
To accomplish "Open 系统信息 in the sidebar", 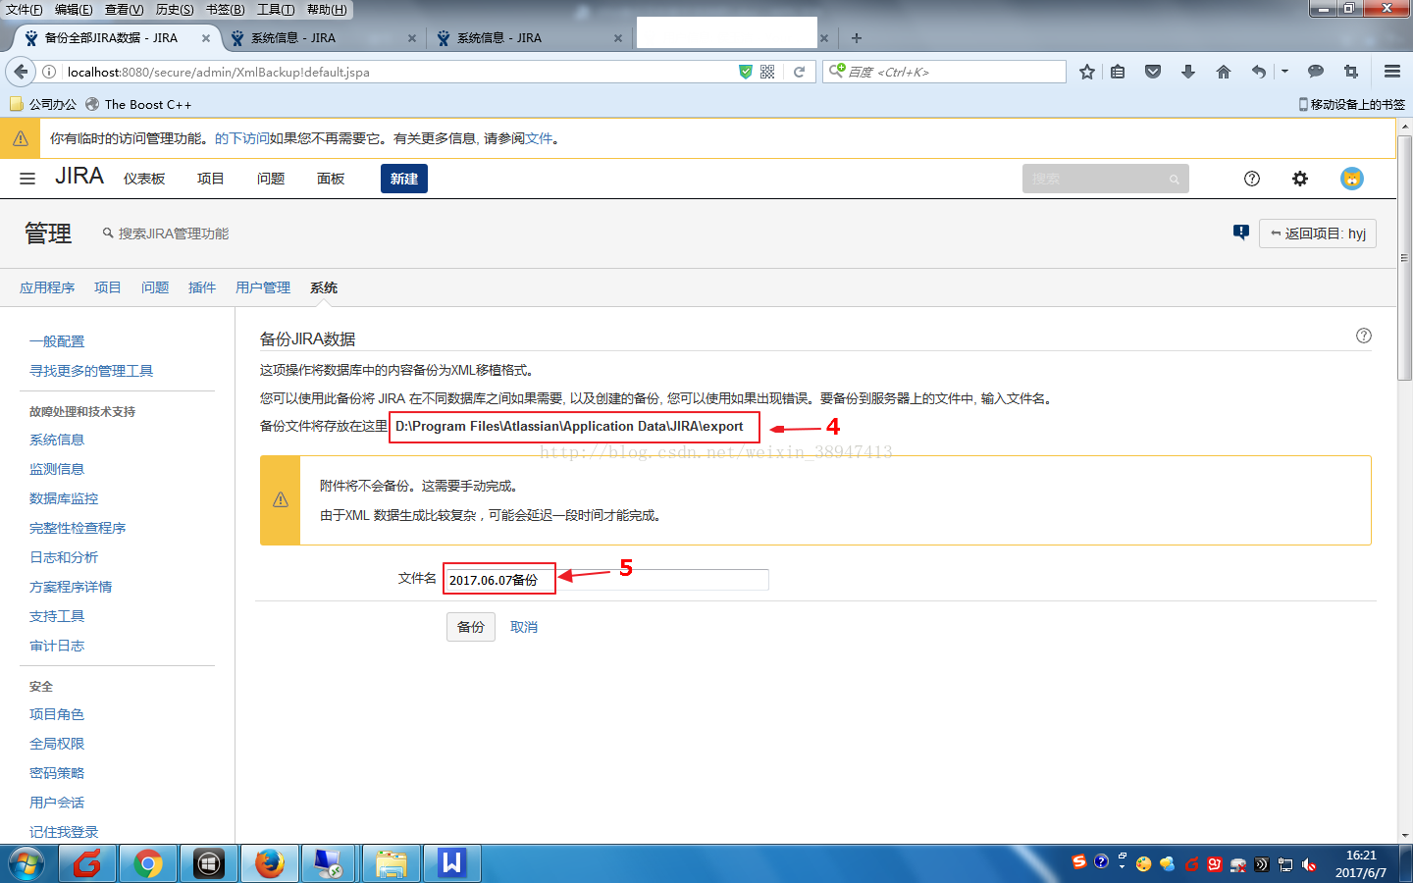I will click(x=57, y=440).
